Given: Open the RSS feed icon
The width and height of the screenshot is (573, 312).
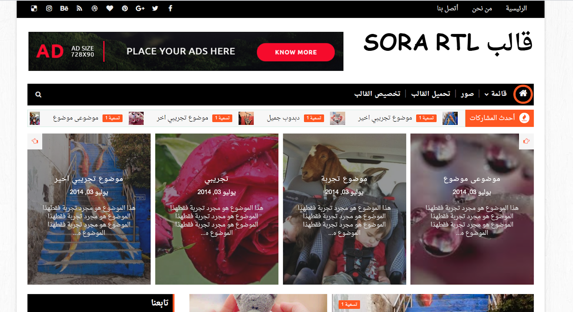Looking at the screenshot, I should point(80,8).
